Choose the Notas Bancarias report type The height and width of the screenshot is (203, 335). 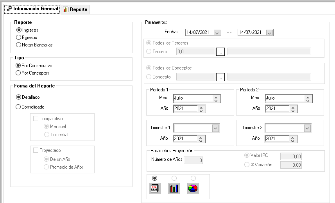tap(18, 45)
